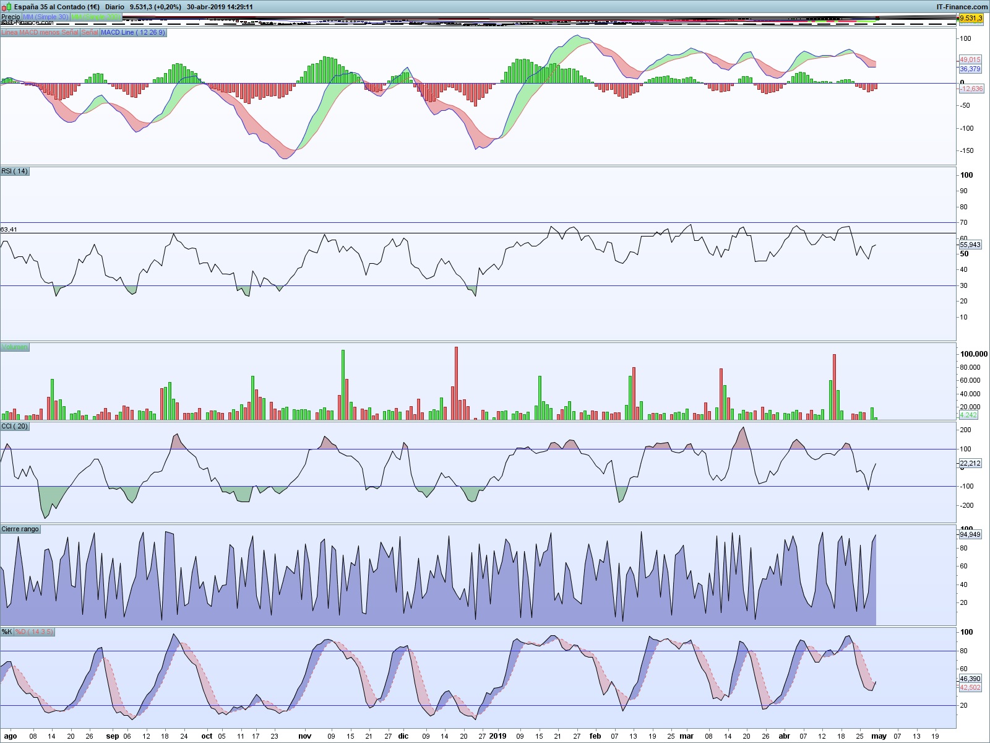Click the -12,636 histogram value tag
The width and height of the screenshot is (990, 743).
(x=971, y=89)
